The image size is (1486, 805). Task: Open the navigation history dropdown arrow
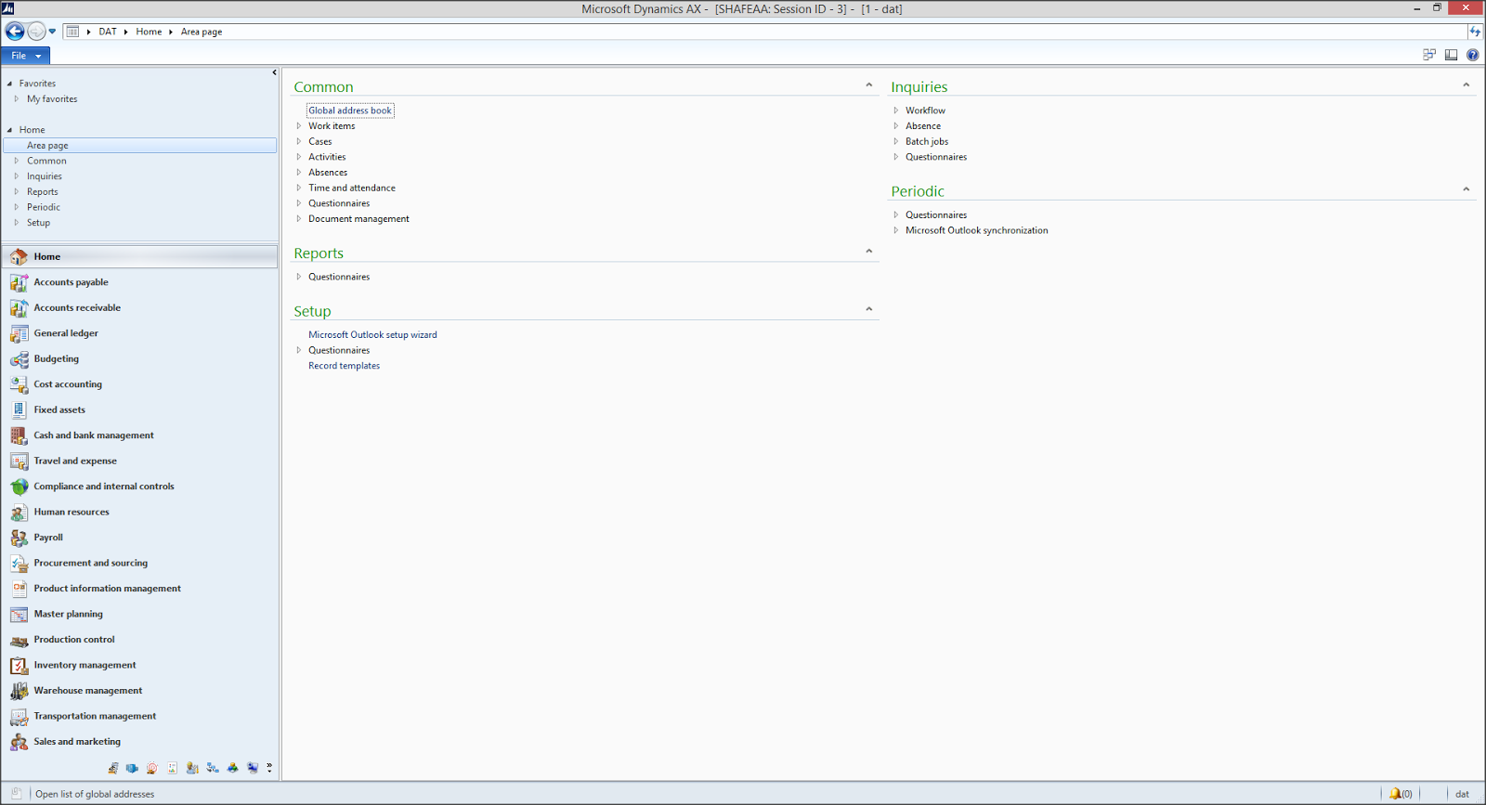[52, 32]
